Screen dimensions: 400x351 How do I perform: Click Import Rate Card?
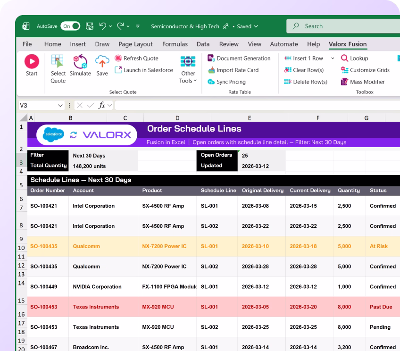(x=233, y=70)
